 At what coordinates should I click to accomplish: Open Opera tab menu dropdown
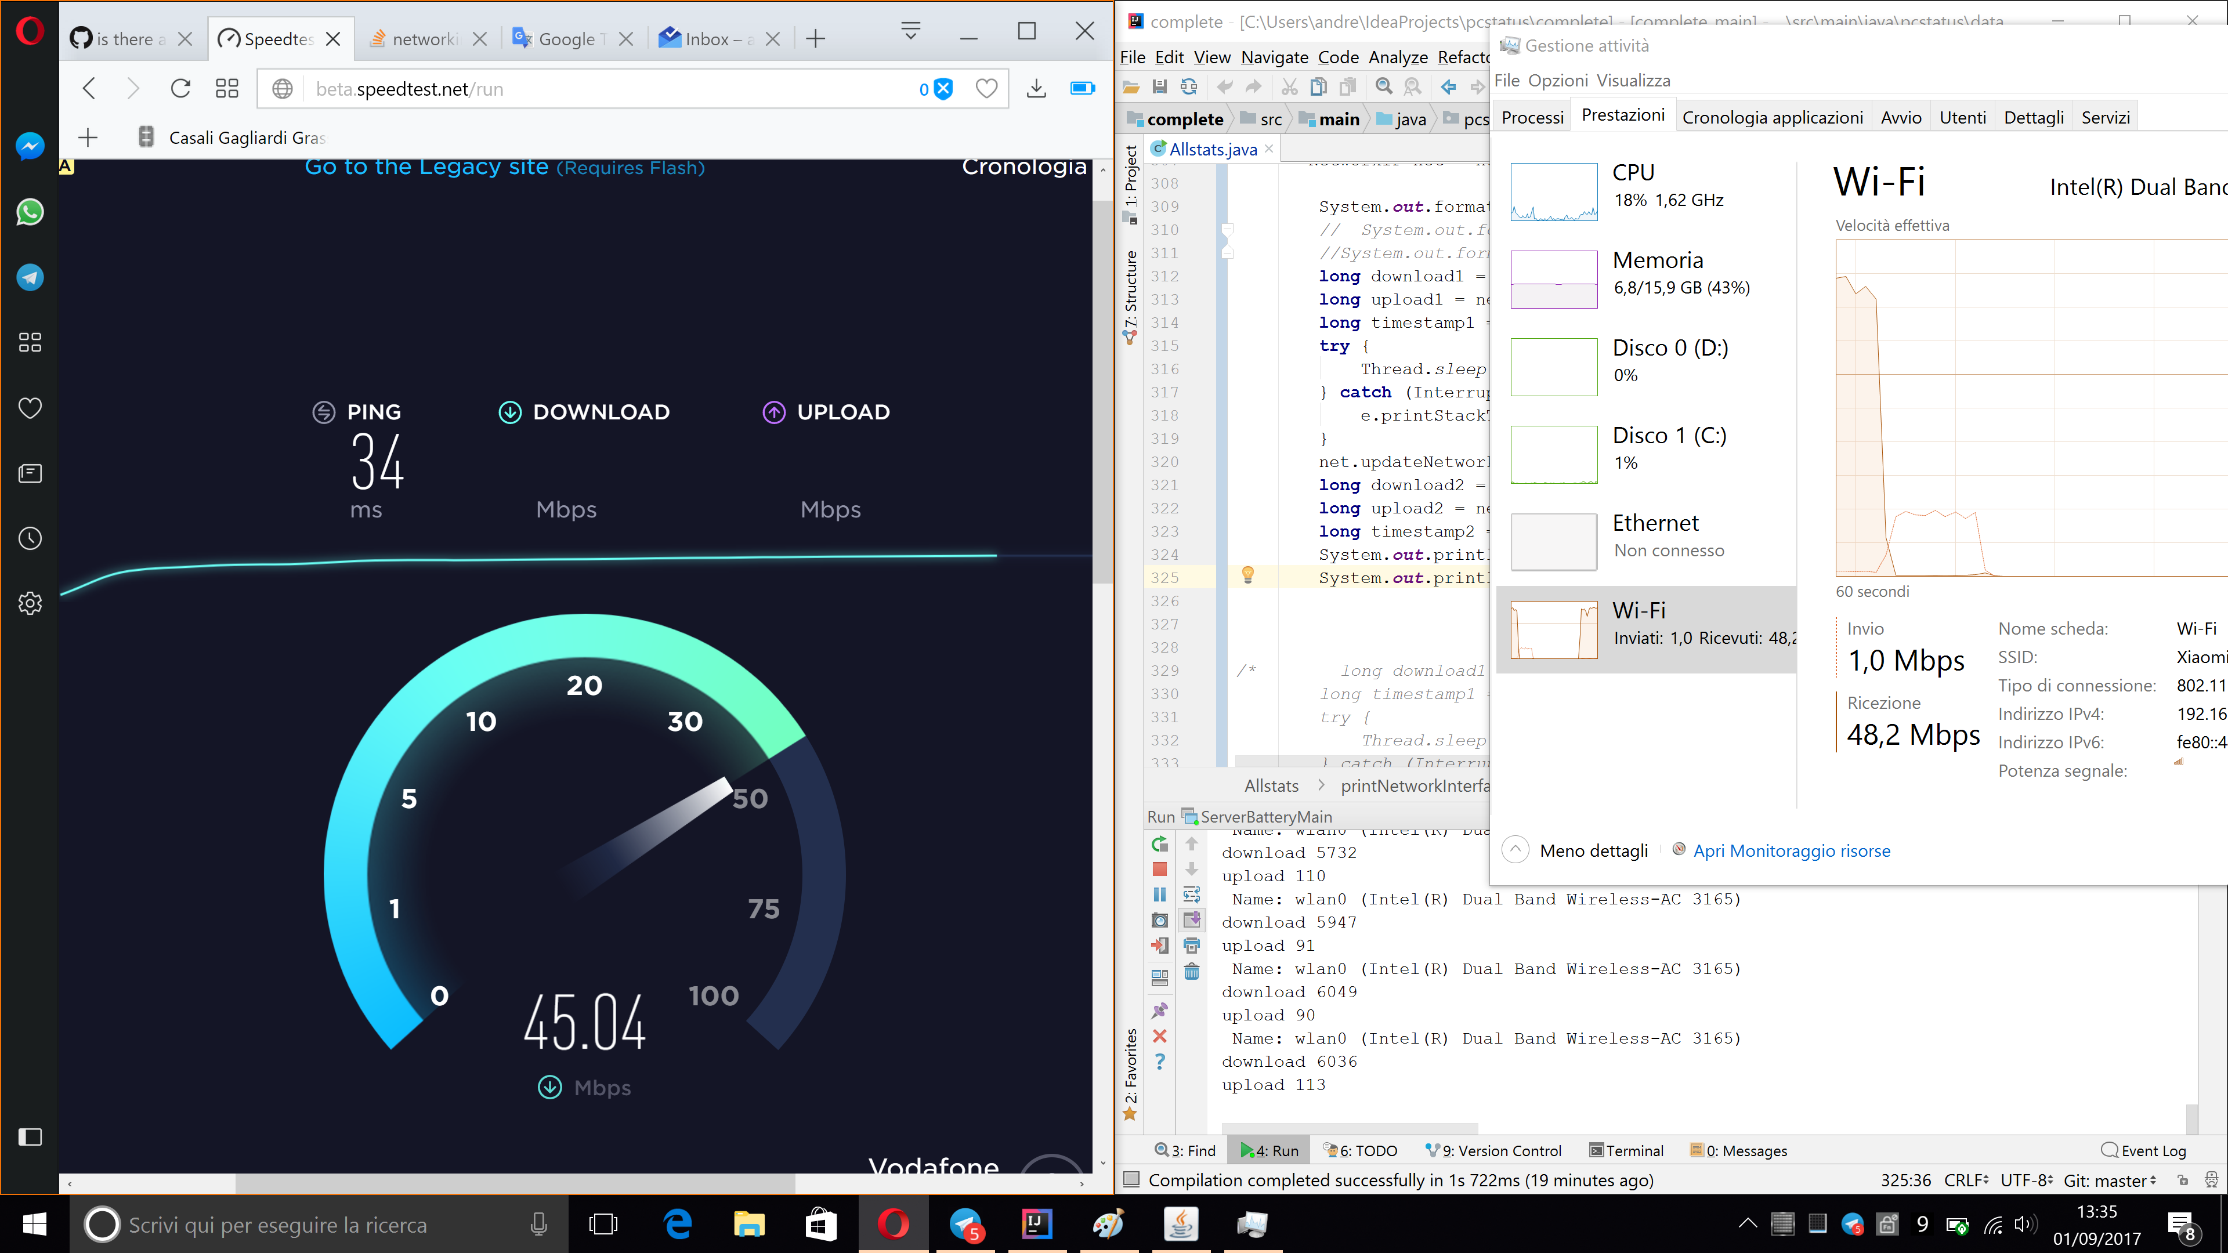tap(910, 31)
